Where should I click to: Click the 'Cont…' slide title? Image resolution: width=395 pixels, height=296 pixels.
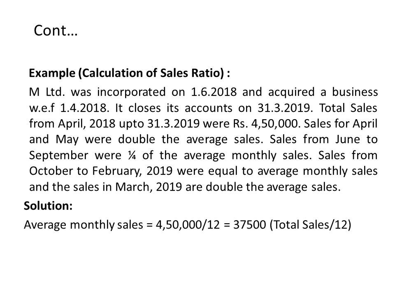(56, 30)
